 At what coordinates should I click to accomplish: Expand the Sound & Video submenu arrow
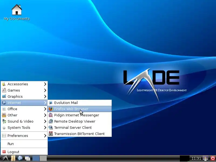45,121
